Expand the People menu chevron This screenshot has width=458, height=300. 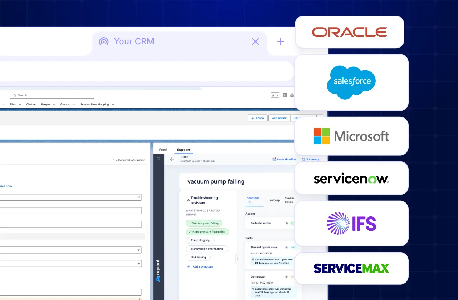click(x=54, y=105)
